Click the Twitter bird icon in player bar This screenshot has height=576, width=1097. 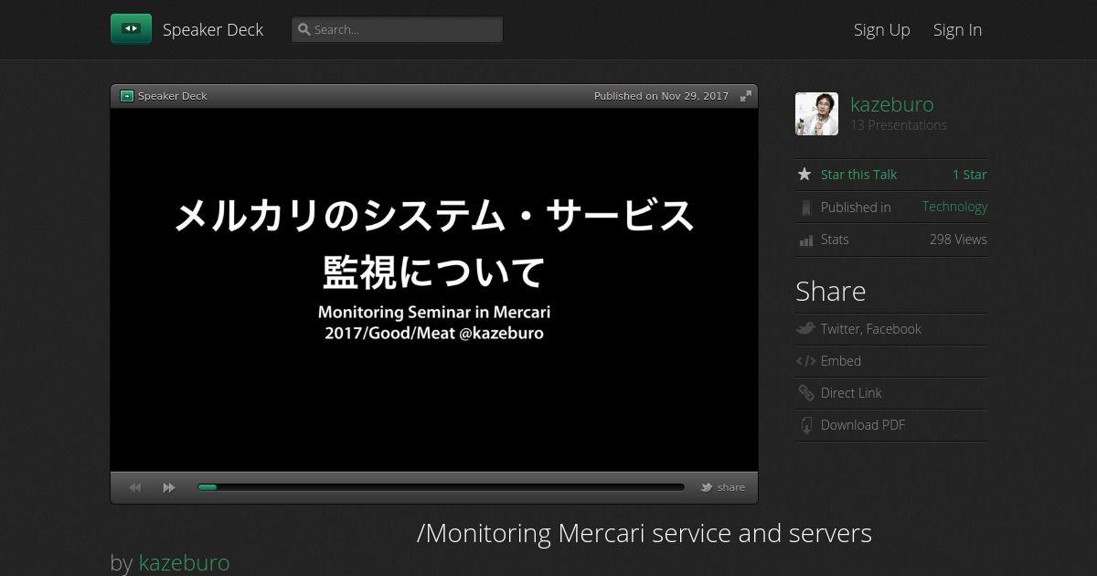707,487
